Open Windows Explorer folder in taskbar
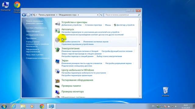 (x=23, y=106)
